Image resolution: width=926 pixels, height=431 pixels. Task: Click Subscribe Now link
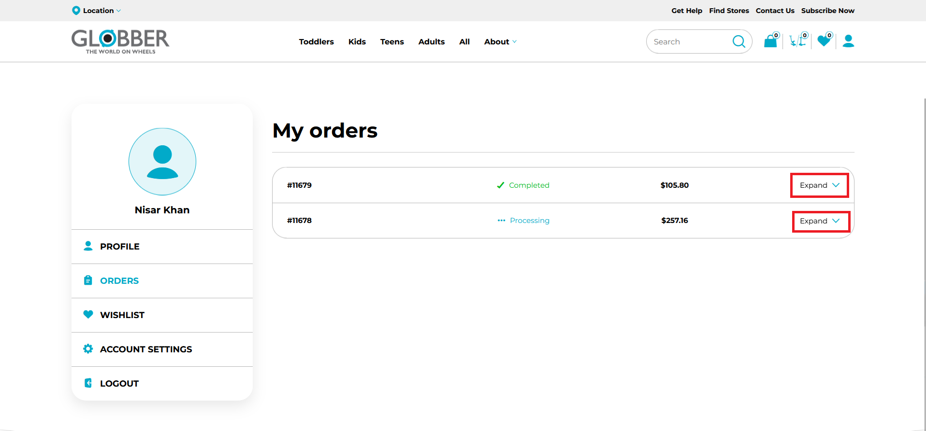[827, 11]
